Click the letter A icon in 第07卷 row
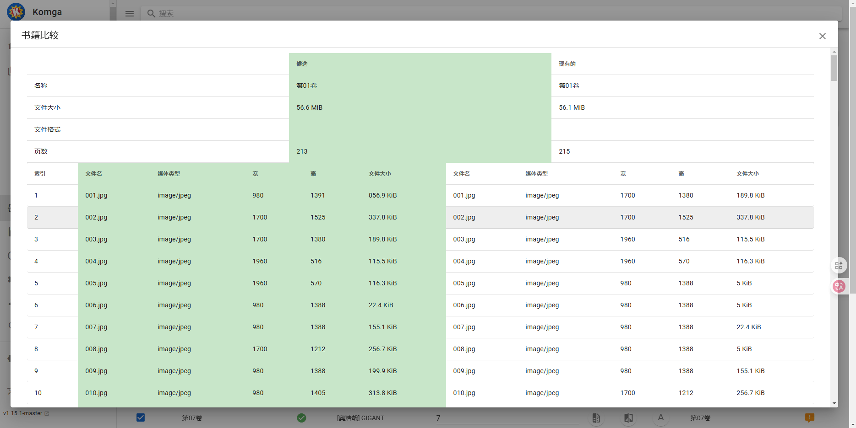Image resolution: width=856 pixels, height=428 pixels. pyautogui.click(x=660, y=417)
